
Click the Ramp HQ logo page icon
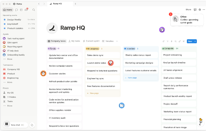point(52,28)
